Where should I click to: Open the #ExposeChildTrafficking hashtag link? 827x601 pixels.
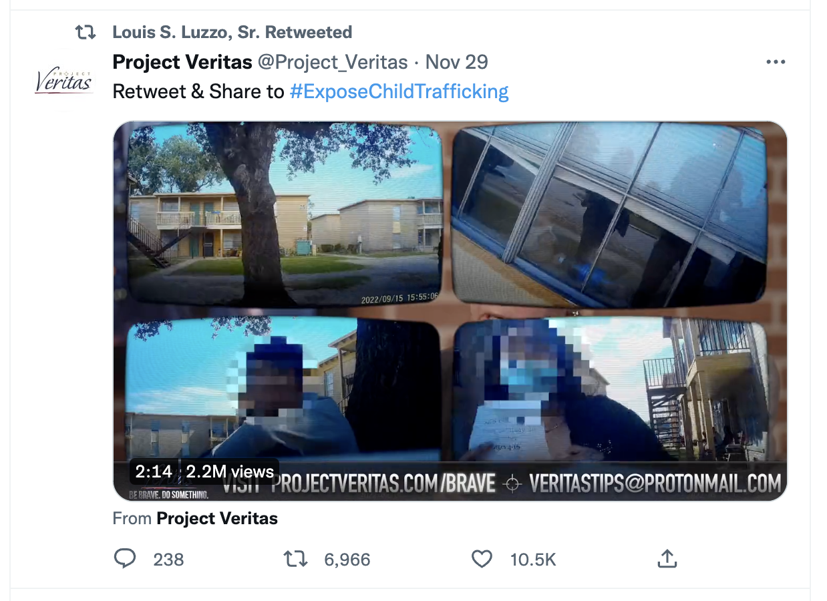pos(399,91)
